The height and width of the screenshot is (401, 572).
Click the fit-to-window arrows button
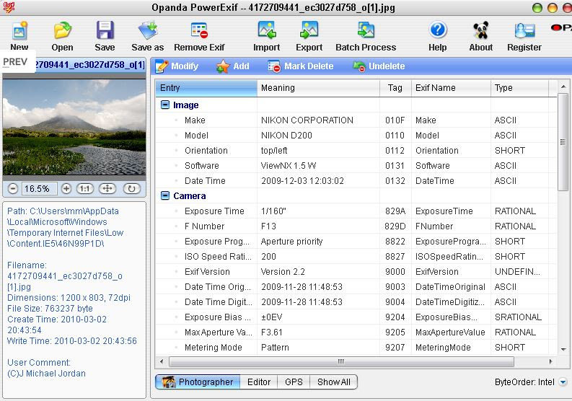pos(107,189)
